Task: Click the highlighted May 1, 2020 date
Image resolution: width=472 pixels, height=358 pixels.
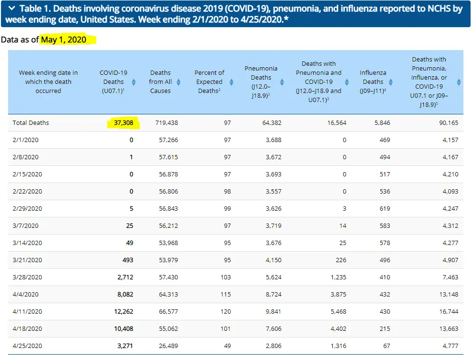Action: pos(64,40)
